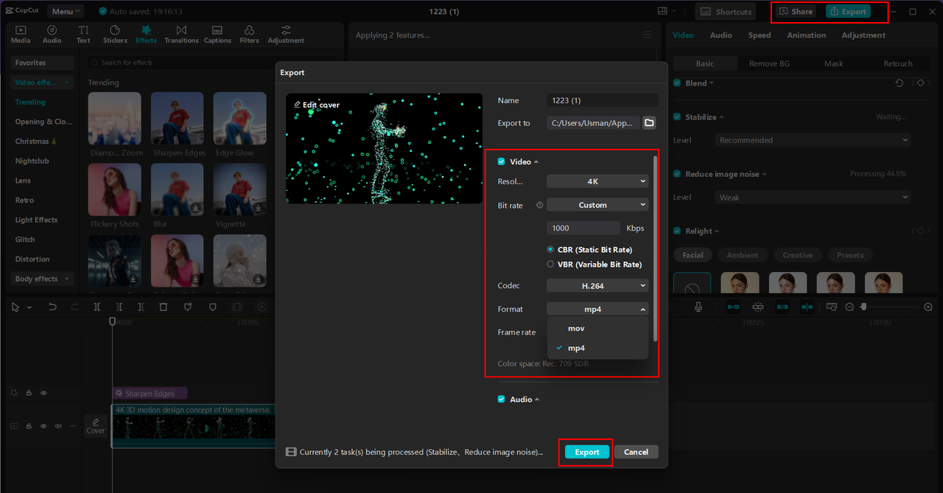The image size is (943, 493).
Task: Select VBR (Variable Bit Rate)
Action: pyautogui.click(x=550, y=264)
